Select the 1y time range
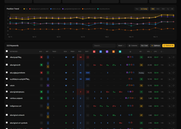Viewport: 181px width, 129px height. pyautogui.click(x=168, y=9)
